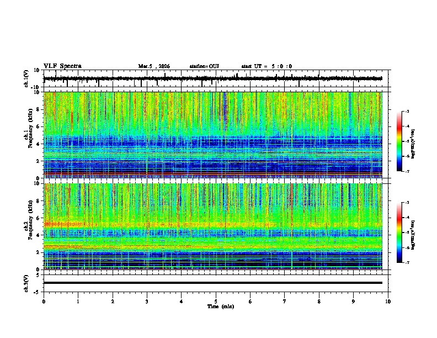
Task: Click the flat black ch.3 voltage trace
Action: click(x=212, y=283)
